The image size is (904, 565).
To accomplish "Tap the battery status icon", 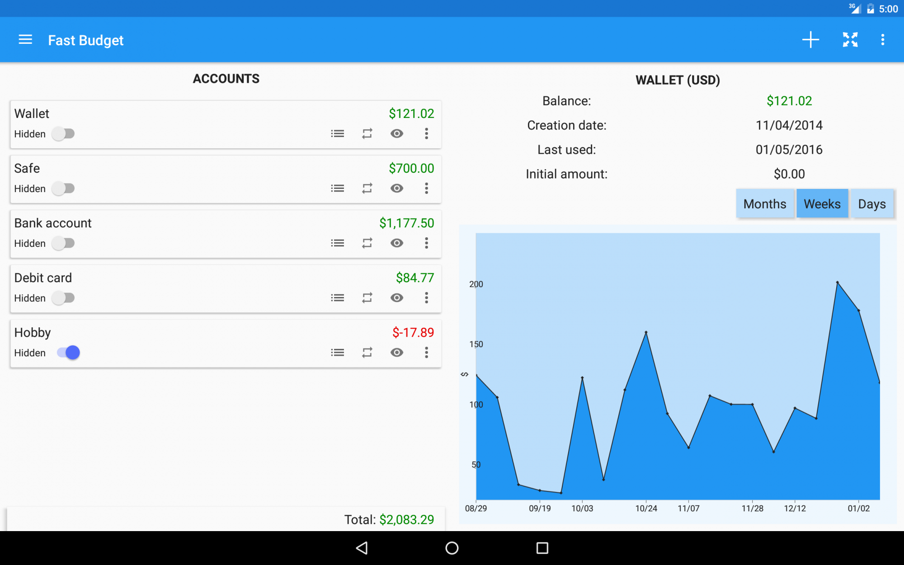I will coord(871,9).
